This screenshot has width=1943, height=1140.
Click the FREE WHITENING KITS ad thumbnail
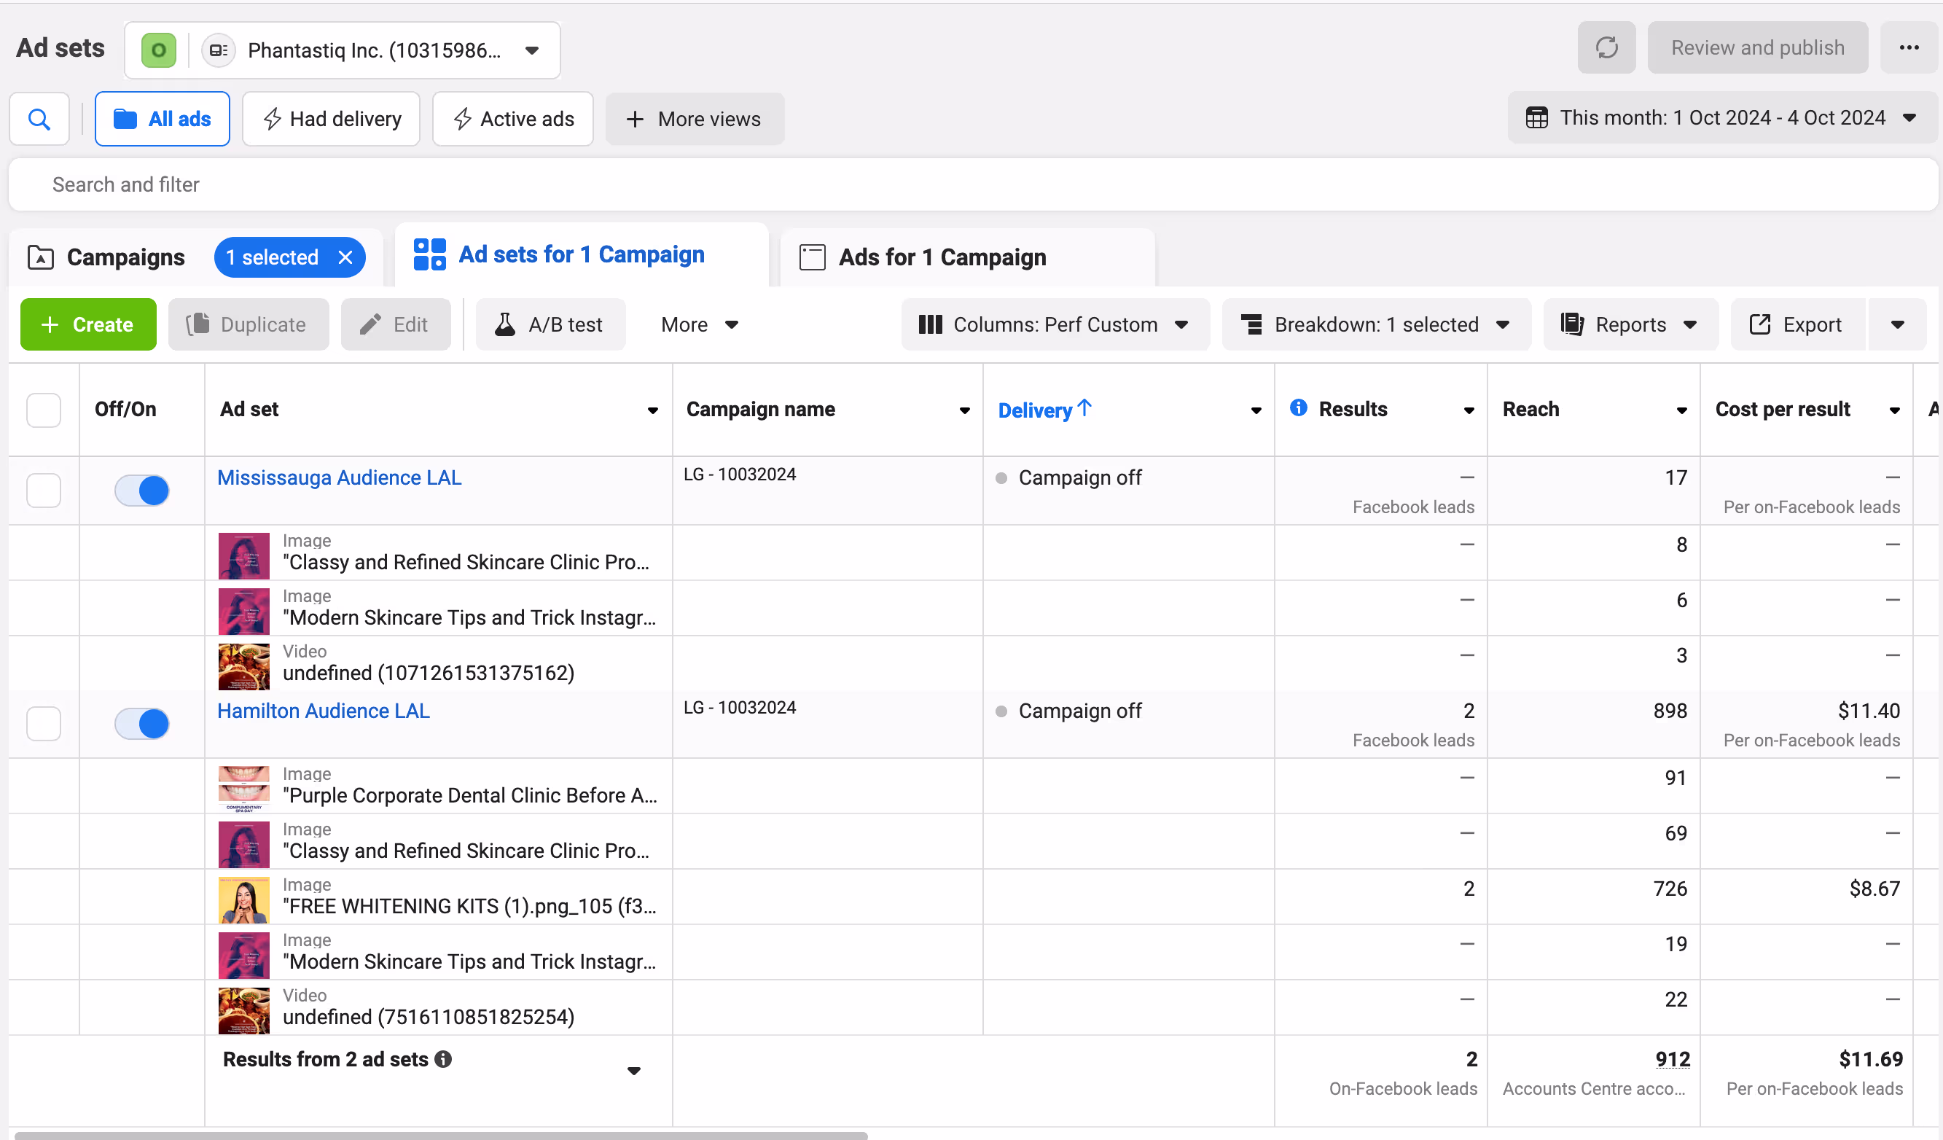click(x=243, y=899)
